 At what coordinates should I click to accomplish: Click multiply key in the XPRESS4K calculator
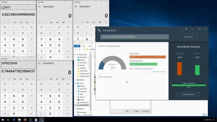tap(32, 96)
